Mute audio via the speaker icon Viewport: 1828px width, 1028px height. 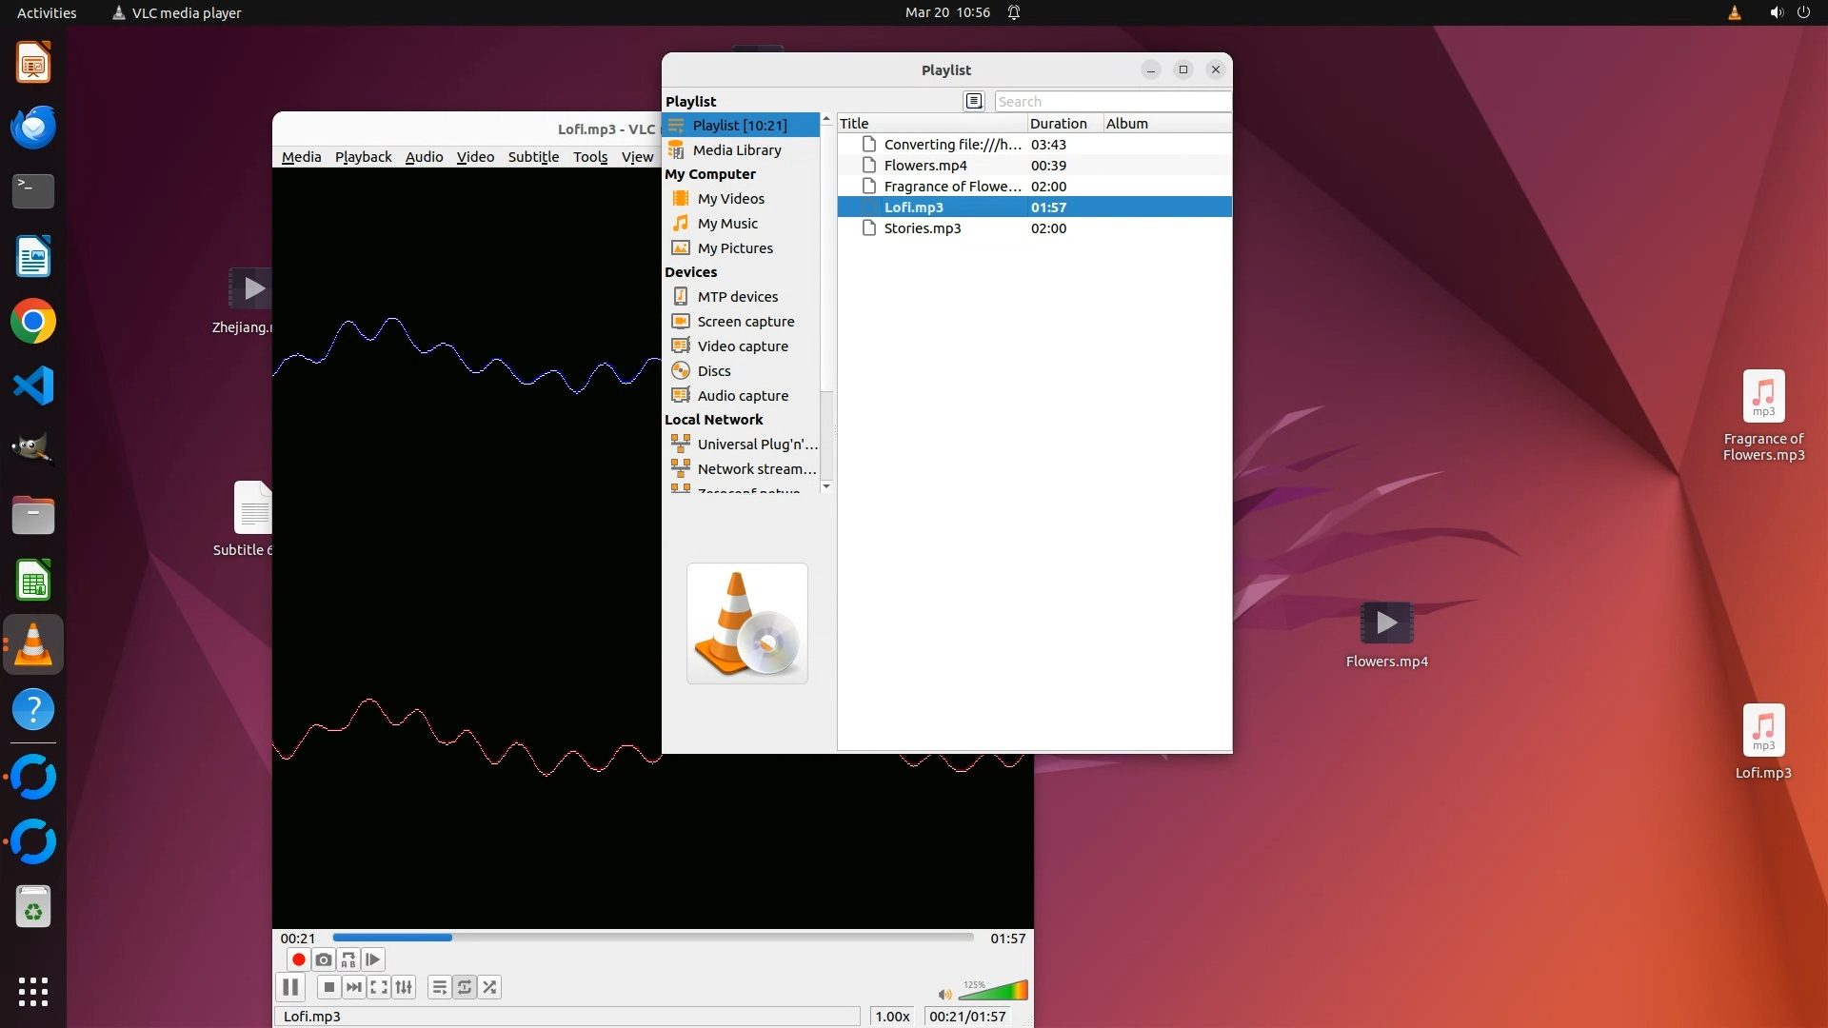(944, 994)
